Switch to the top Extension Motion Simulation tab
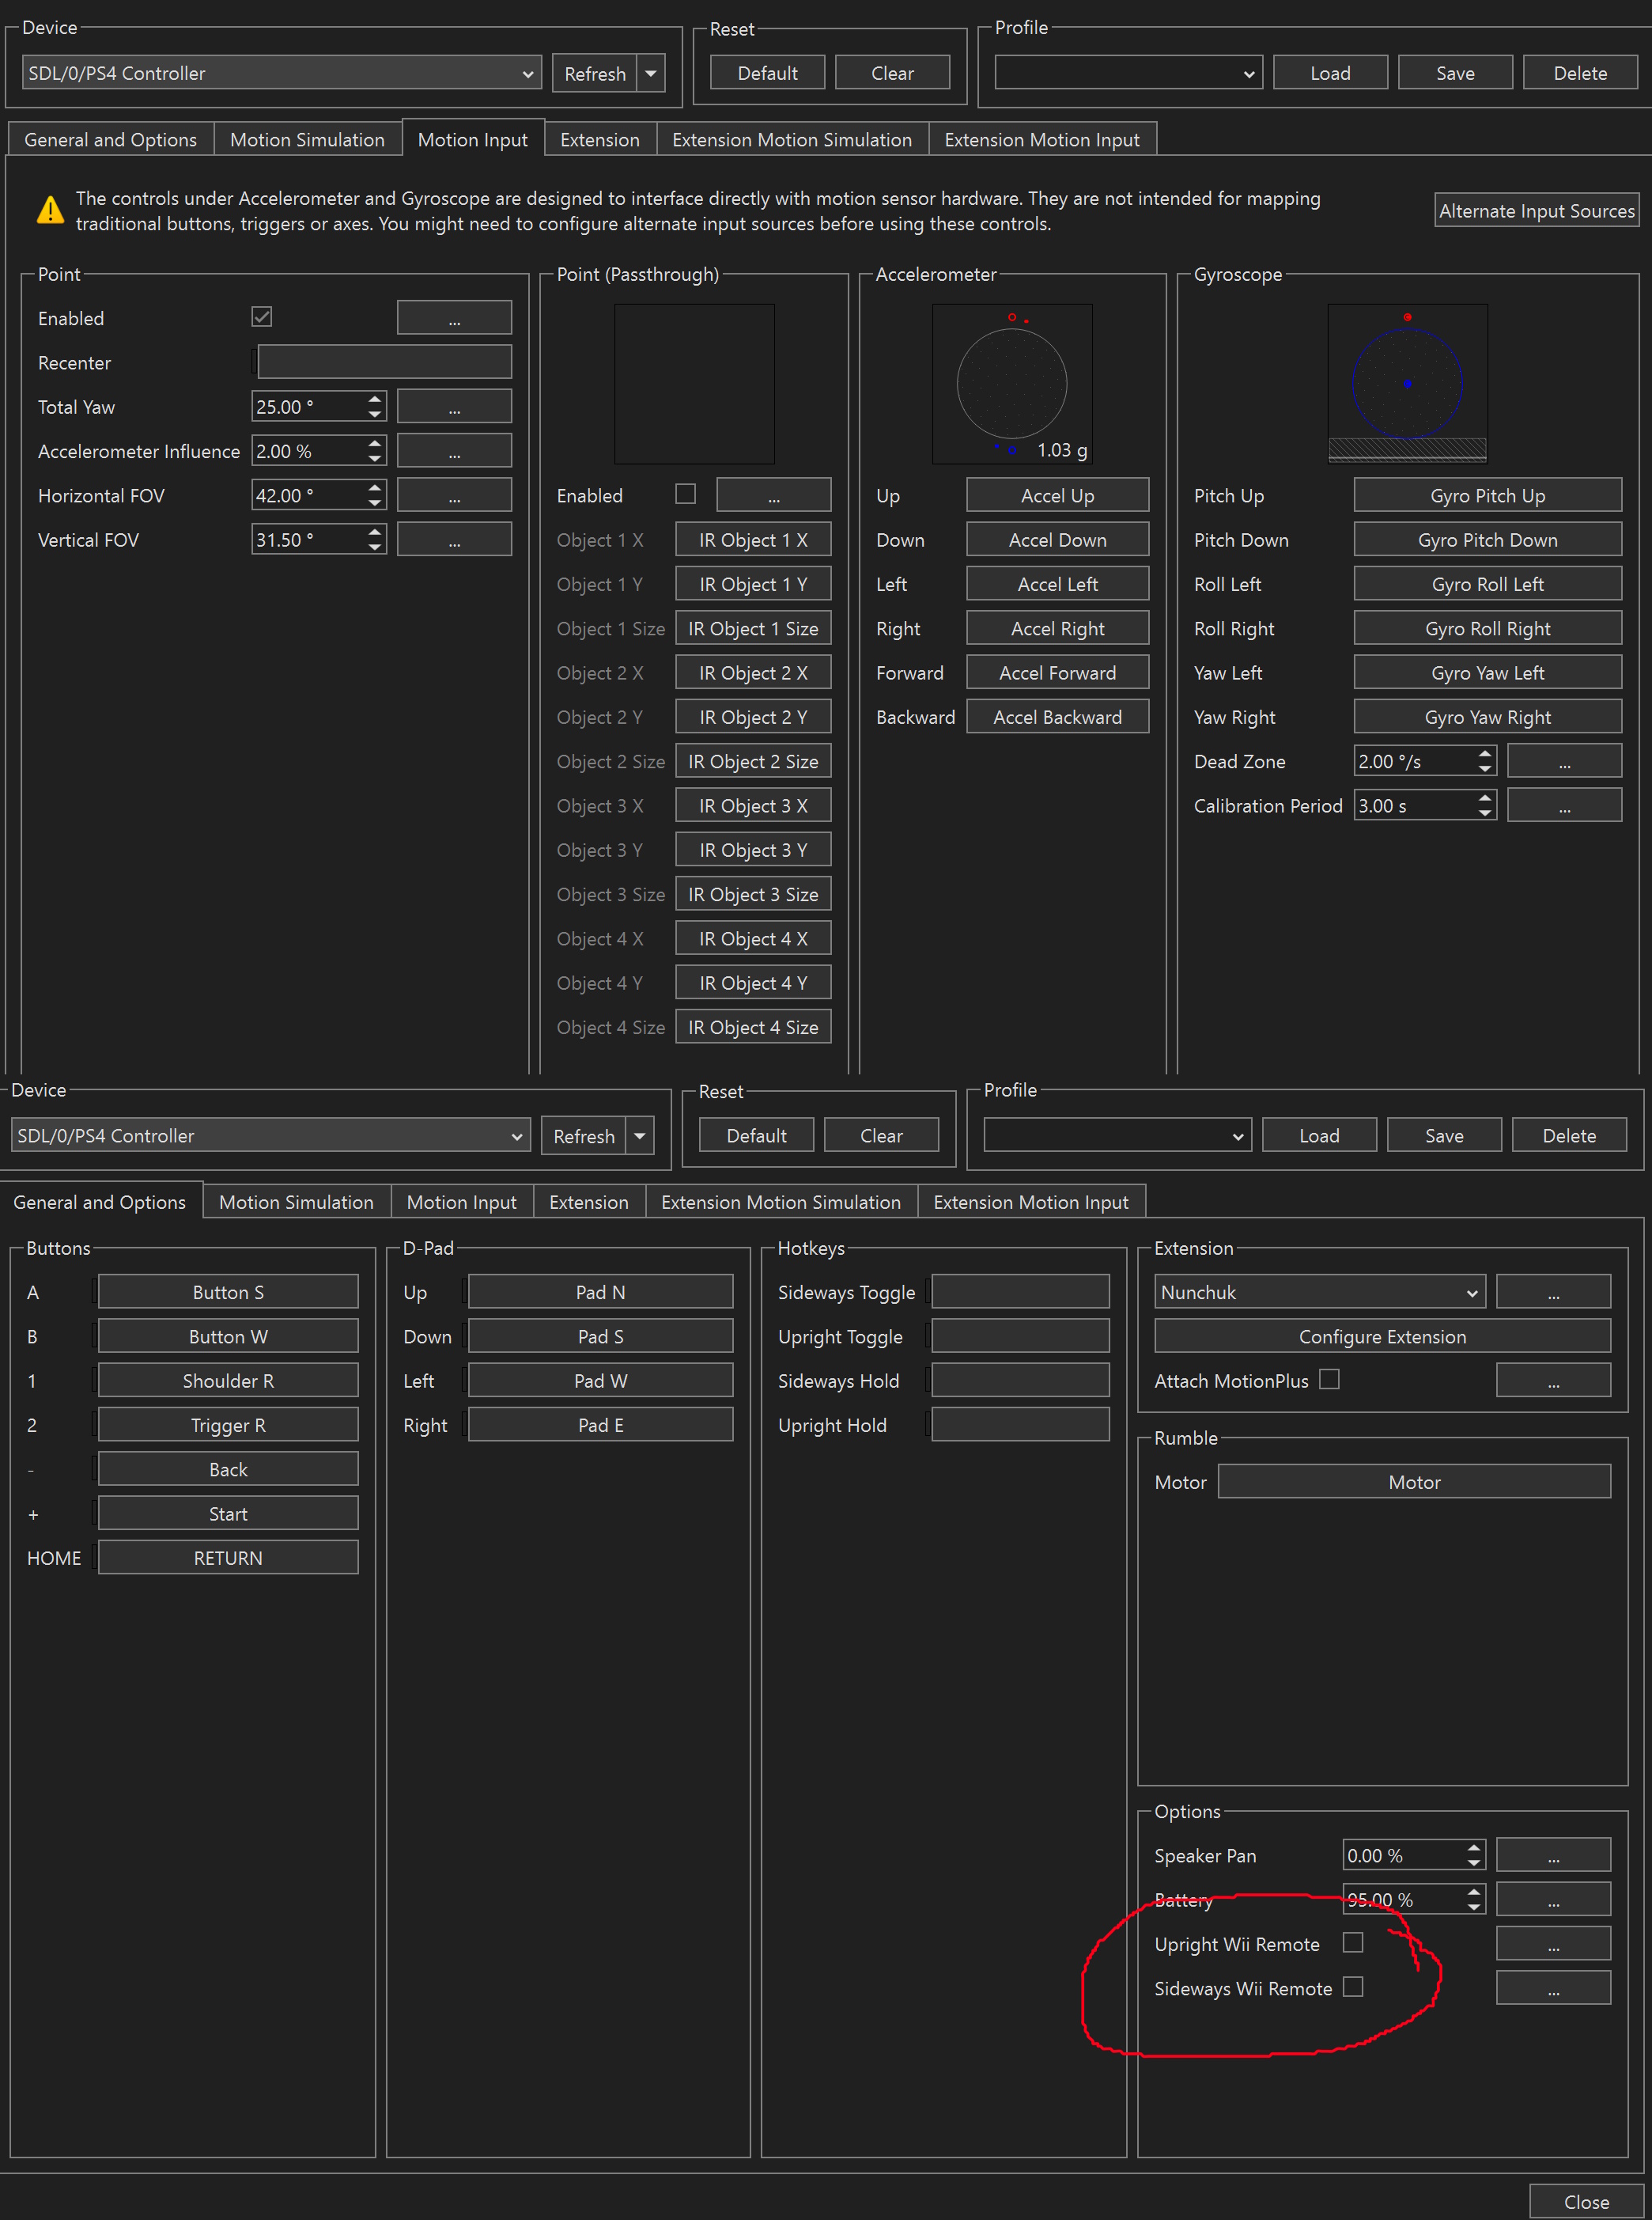The height and width of the screenshot is (2220, 1652). (x=791, y=140)
